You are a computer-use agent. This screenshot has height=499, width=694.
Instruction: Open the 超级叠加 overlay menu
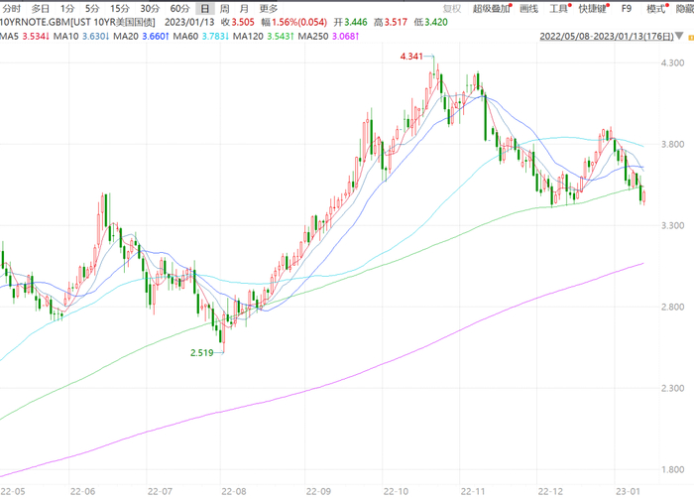coord(492,8)
